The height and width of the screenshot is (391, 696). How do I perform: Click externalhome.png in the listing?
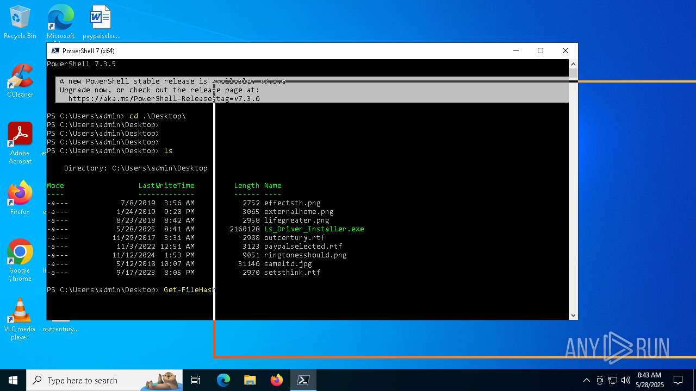[x=299, y=212]
